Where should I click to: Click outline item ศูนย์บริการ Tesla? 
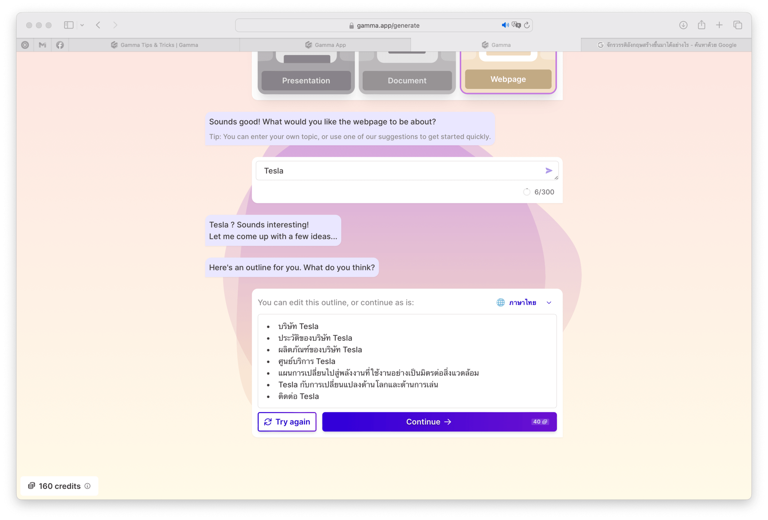[x=306, y=361]
